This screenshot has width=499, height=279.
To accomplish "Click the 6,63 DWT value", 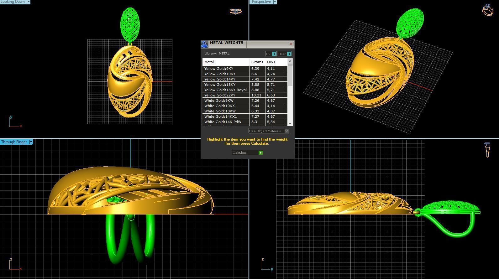I will coord(271,95).
